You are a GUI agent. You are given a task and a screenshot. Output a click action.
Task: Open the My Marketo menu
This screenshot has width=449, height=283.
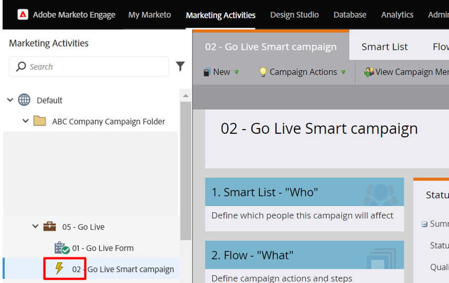[x=149, y=15]
